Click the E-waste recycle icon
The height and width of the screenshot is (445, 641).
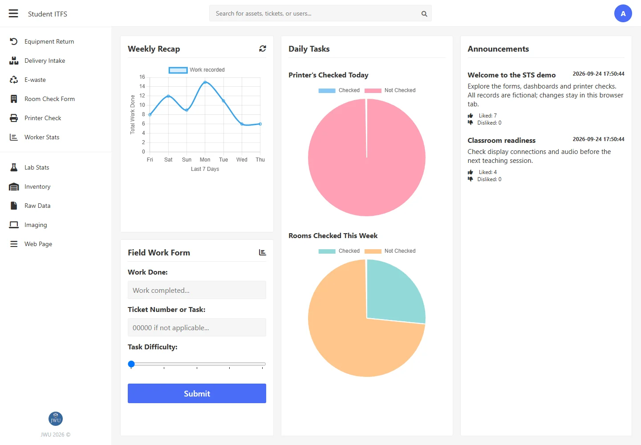tap(14, 80)
